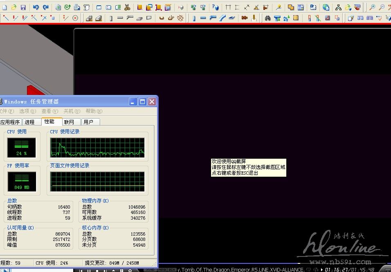The height and width of the screenshot is (272, 391).
Task: Click the new blank document icon
Action: pyautogui.click(x=4, y=7)
